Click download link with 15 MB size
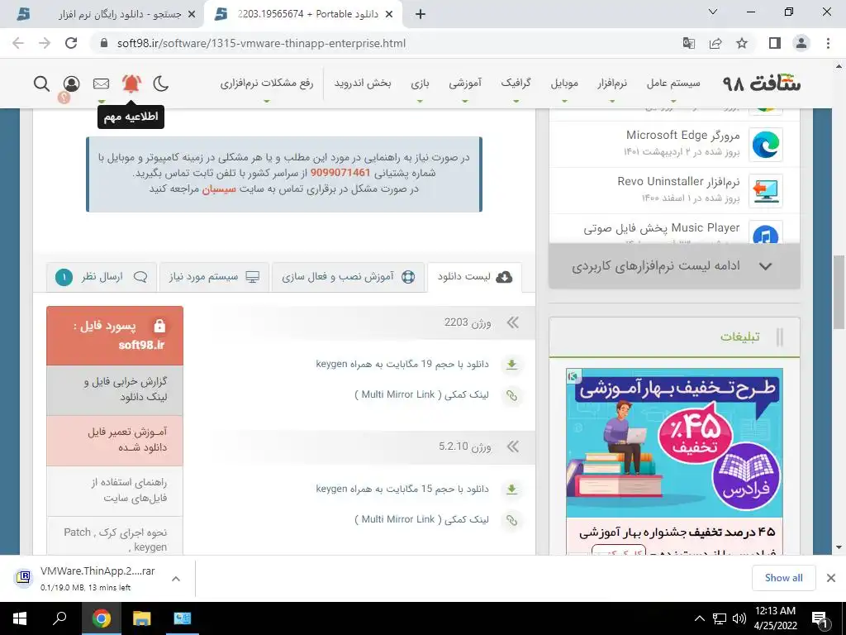This screenshot has height=635, width=846. 402,489
